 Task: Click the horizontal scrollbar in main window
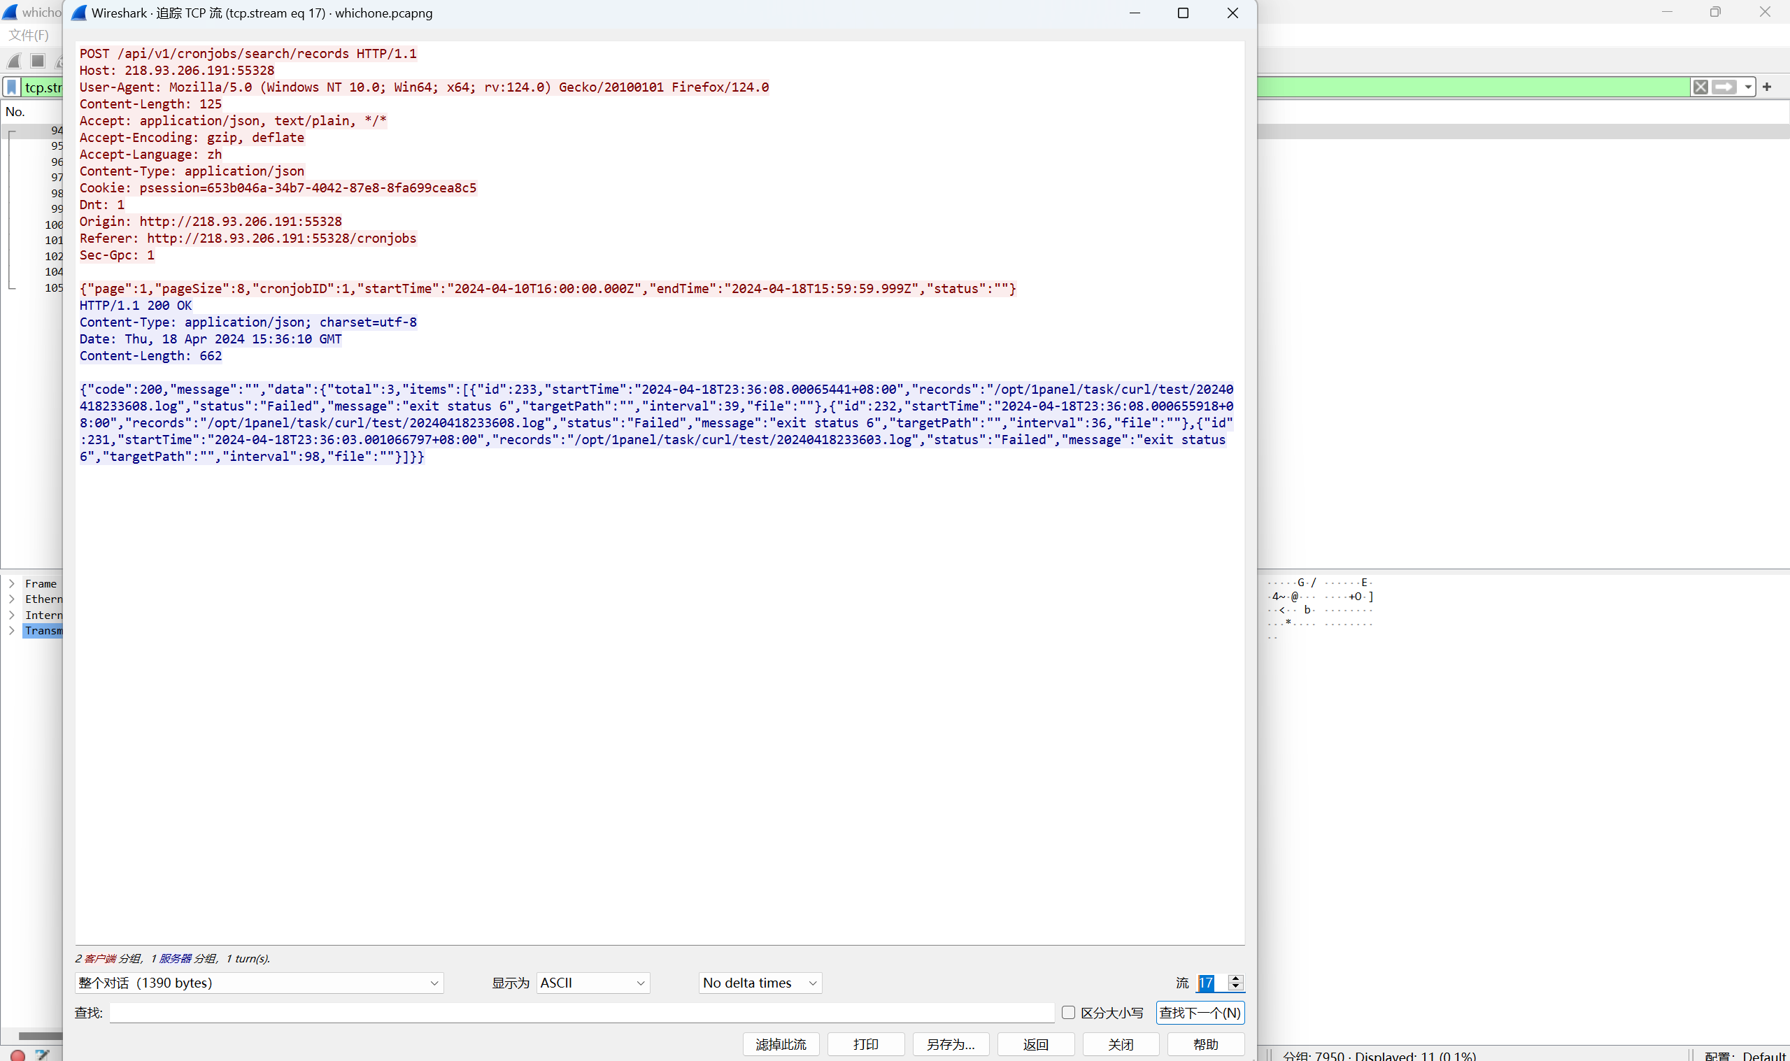40,1035
